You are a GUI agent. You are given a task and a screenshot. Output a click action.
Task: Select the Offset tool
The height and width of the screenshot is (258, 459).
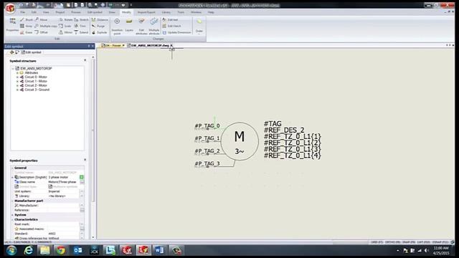tap(42, 32)
